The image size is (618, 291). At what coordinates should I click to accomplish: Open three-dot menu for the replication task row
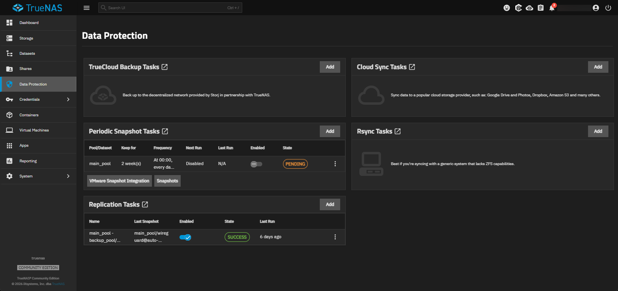(335, 237)
